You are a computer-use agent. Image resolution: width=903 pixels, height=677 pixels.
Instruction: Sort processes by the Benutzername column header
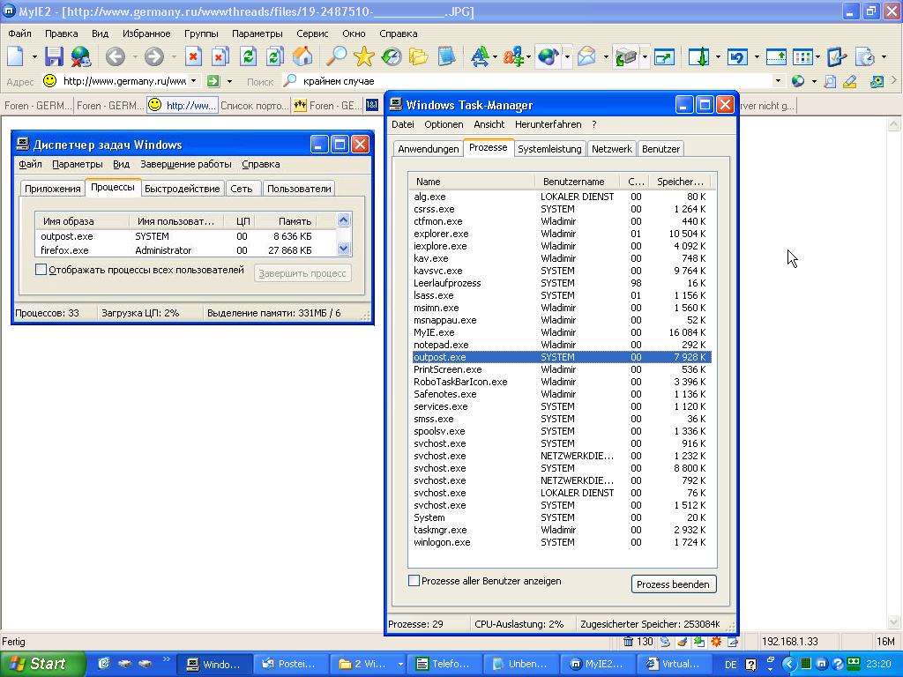tap(577, 182)
